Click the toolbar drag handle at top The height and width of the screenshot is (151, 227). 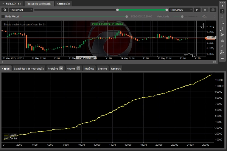[222, 2]
